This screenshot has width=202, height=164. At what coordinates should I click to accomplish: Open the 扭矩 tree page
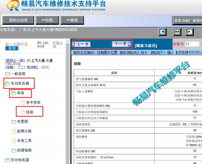30,112
